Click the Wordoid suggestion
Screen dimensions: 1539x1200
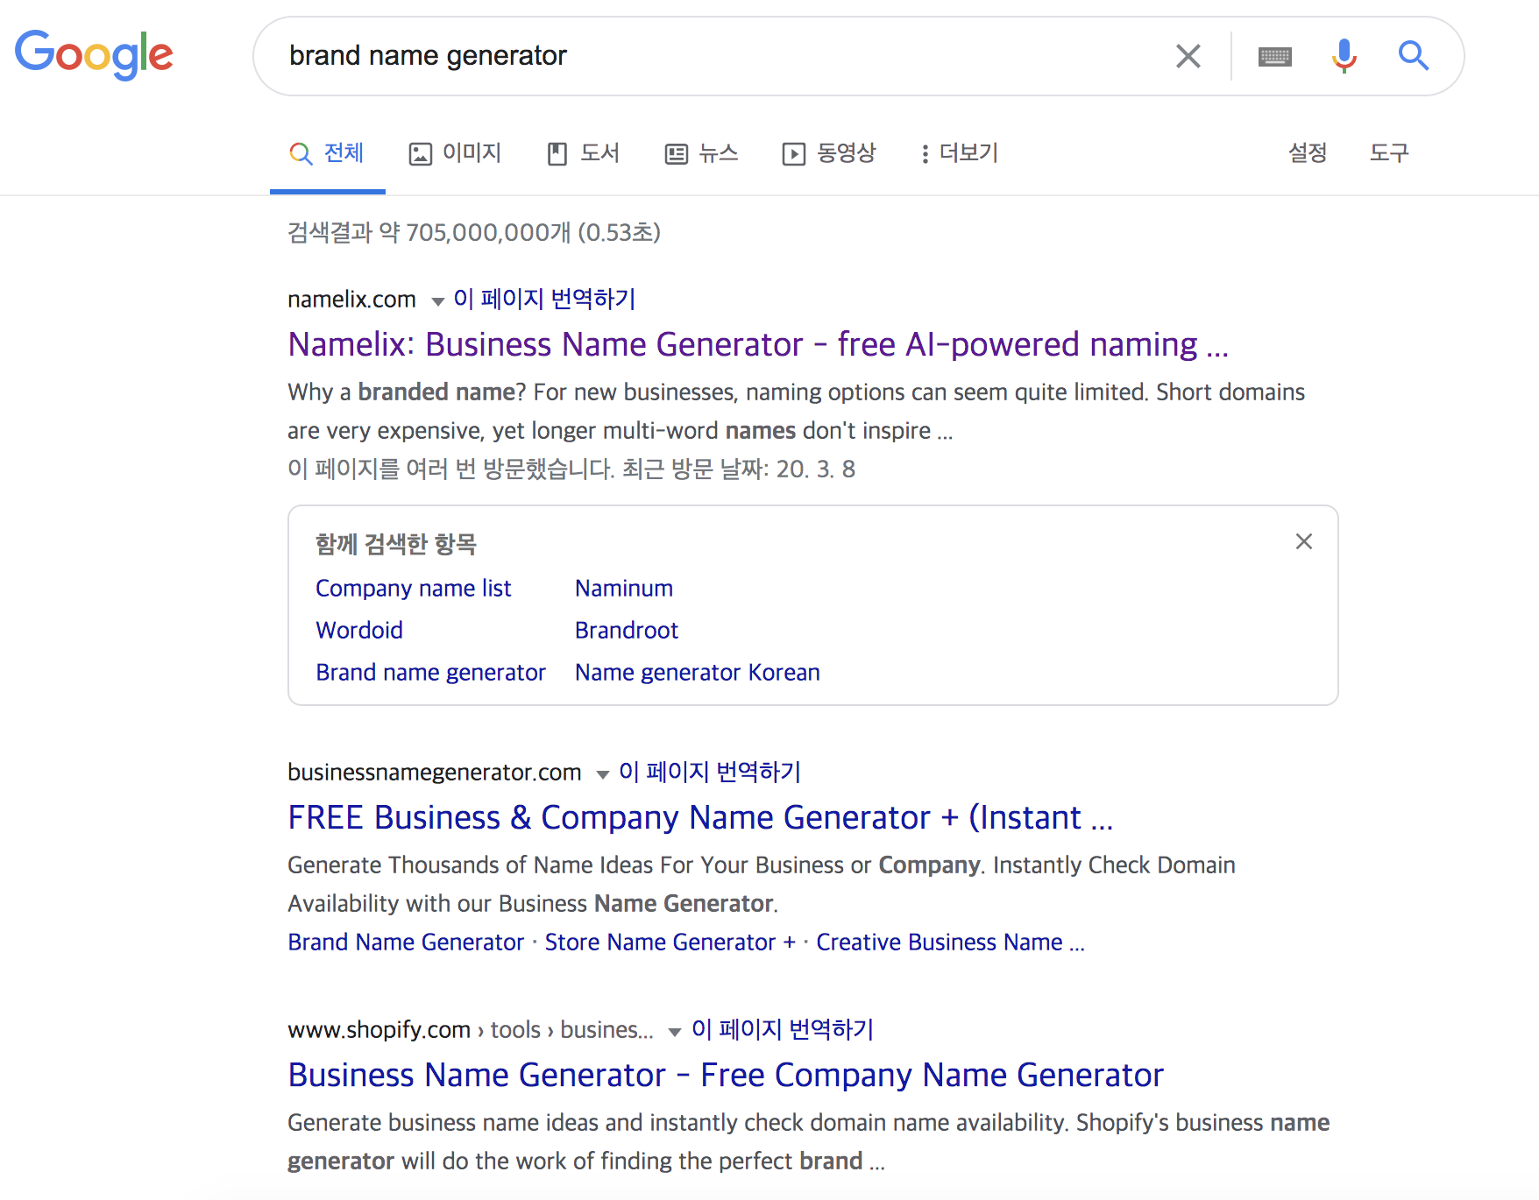click(359, 630)
